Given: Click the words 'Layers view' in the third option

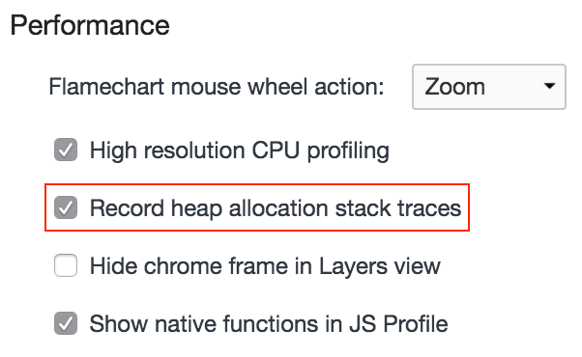Looking at the screenshot, I should point(380,267).
